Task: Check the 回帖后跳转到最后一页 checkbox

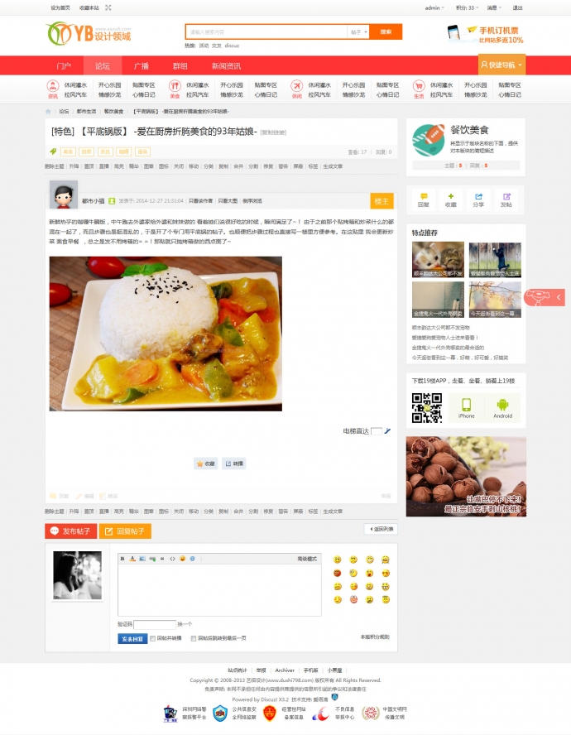Action: 193,638
